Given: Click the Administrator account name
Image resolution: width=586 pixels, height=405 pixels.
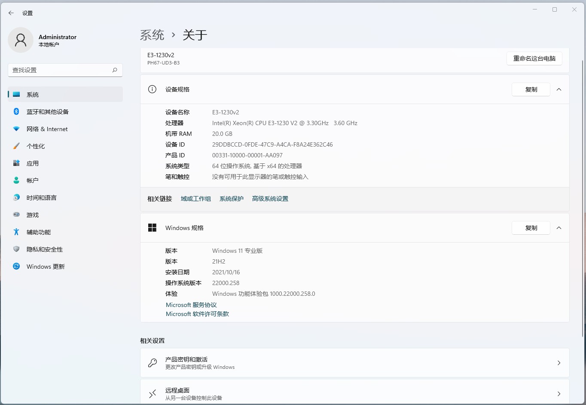Looking at the screenshot, I should pos(58,37).
